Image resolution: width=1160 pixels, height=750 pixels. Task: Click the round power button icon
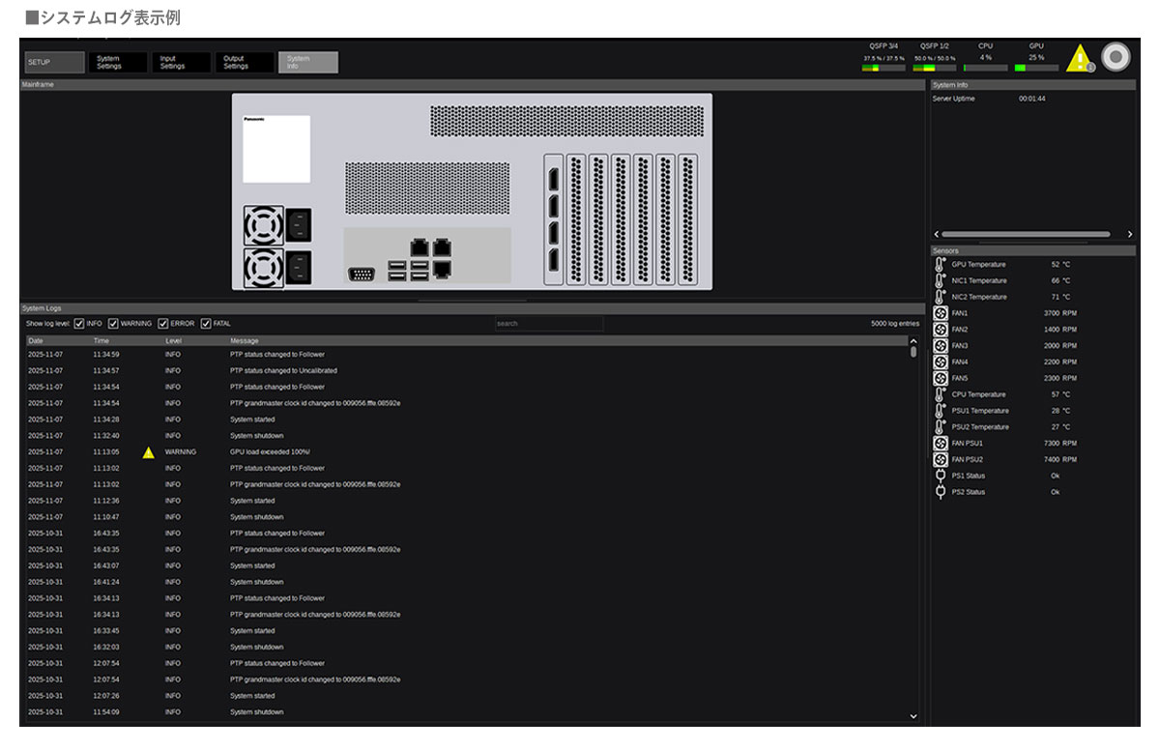pos(1116,57)
